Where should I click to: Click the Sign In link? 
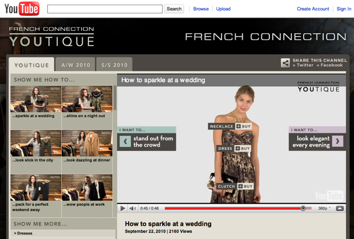pos(344,9)
